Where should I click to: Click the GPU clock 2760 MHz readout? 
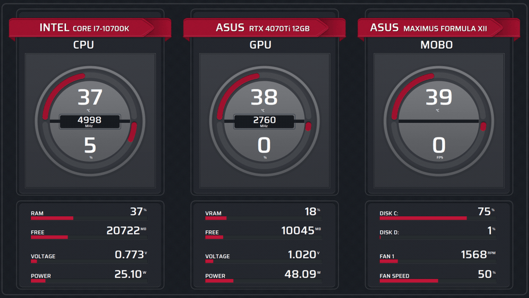pos(264,121)
